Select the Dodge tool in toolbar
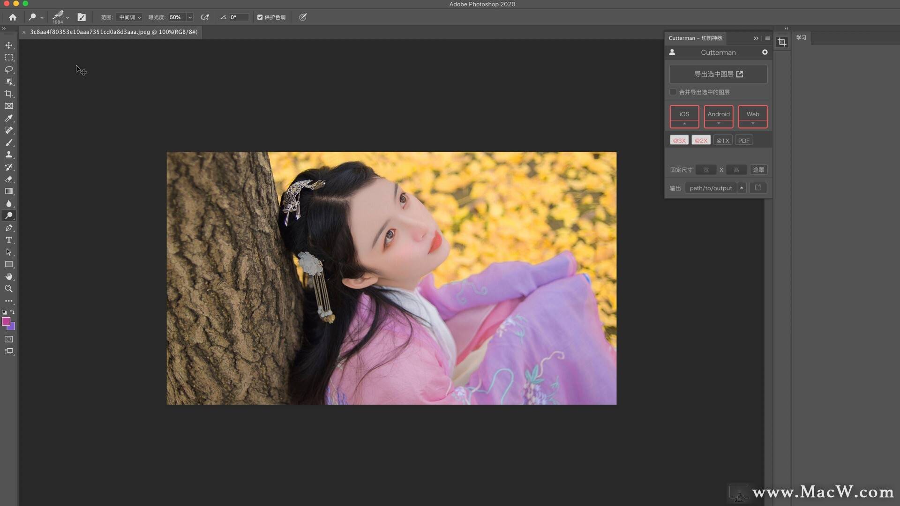Screen dimensions: 900x506 pyautogui.click(x=9, y=216)
